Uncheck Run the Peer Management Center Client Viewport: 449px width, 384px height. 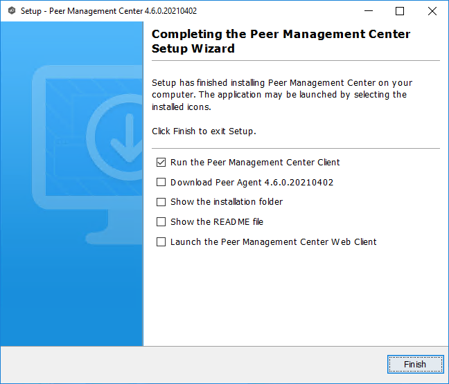tap(161, 163)
